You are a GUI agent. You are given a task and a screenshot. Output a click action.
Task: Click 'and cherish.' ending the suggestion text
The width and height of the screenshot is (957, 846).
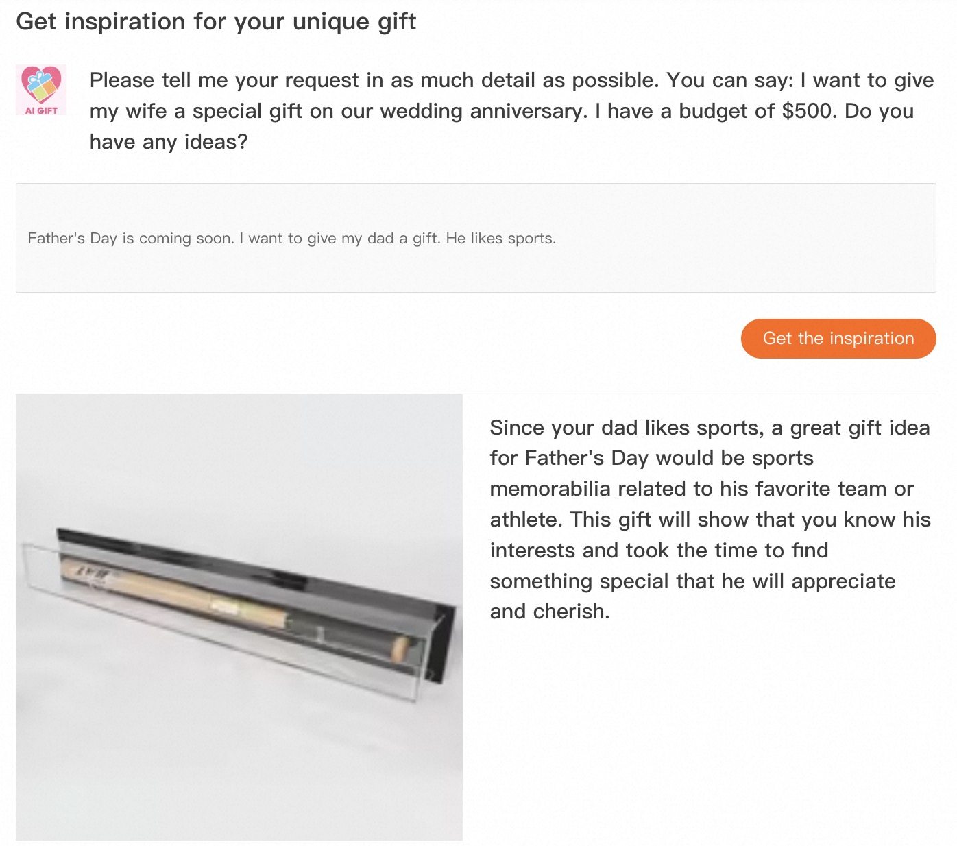(550, 611)
